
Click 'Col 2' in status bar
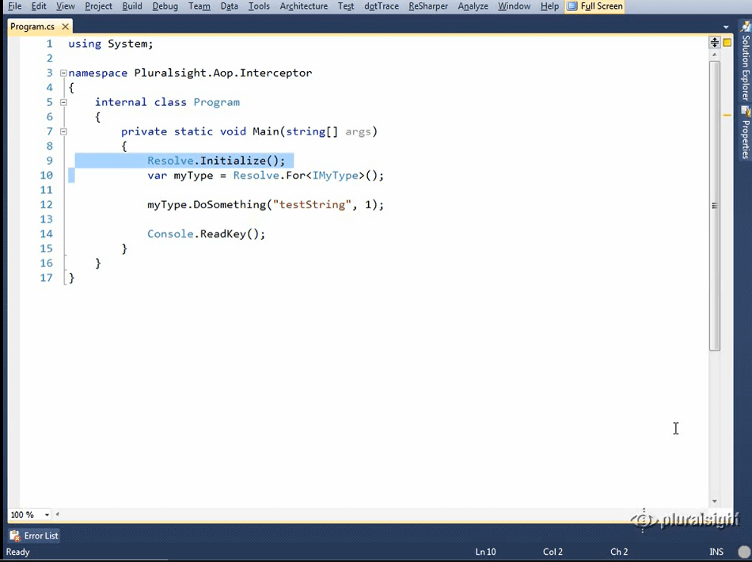[x=553, y=552]
